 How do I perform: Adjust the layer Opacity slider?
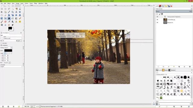[x=174, y=11]
